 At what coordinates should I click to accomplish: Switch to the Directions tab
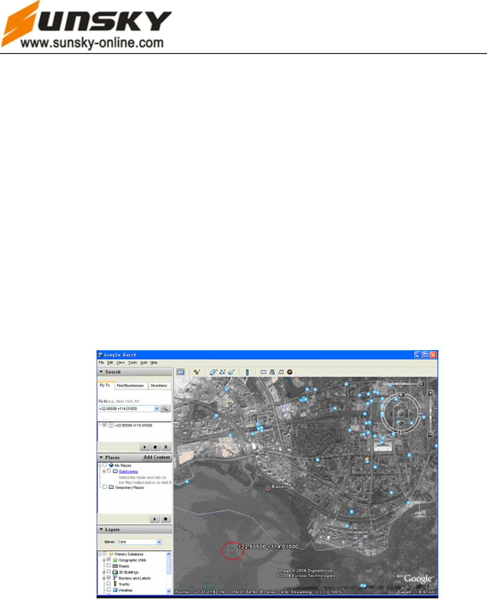coord(159,386)
